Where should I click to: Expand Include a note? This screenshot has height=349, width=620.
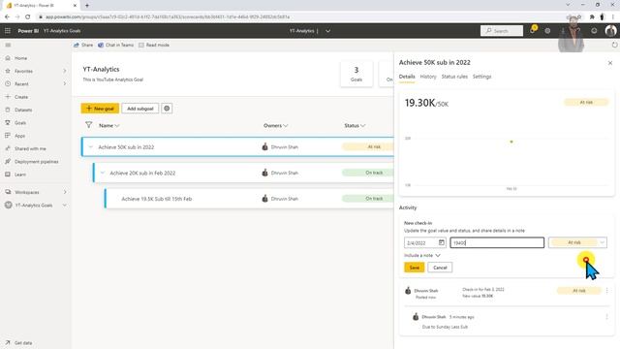click(422, 256)
